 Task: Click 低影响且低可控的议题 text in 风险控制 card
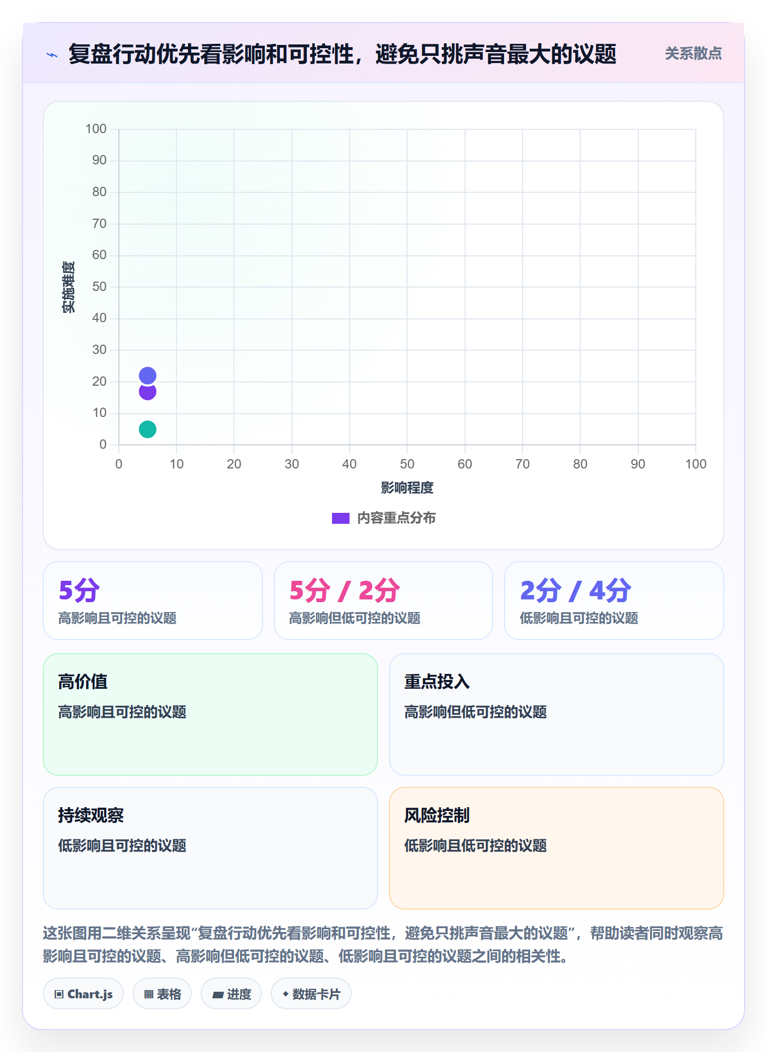[x=476, y=845]
